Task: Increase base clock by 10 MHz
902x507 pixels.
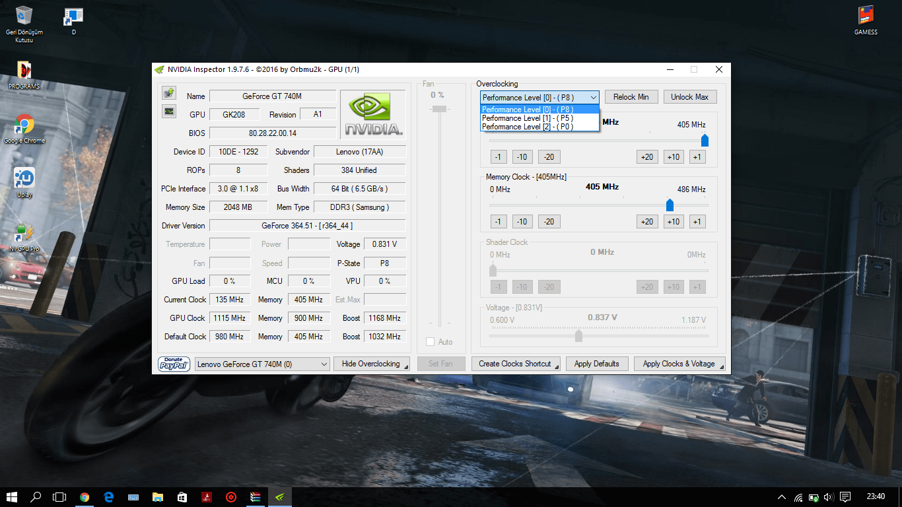Action: (674, 156)
